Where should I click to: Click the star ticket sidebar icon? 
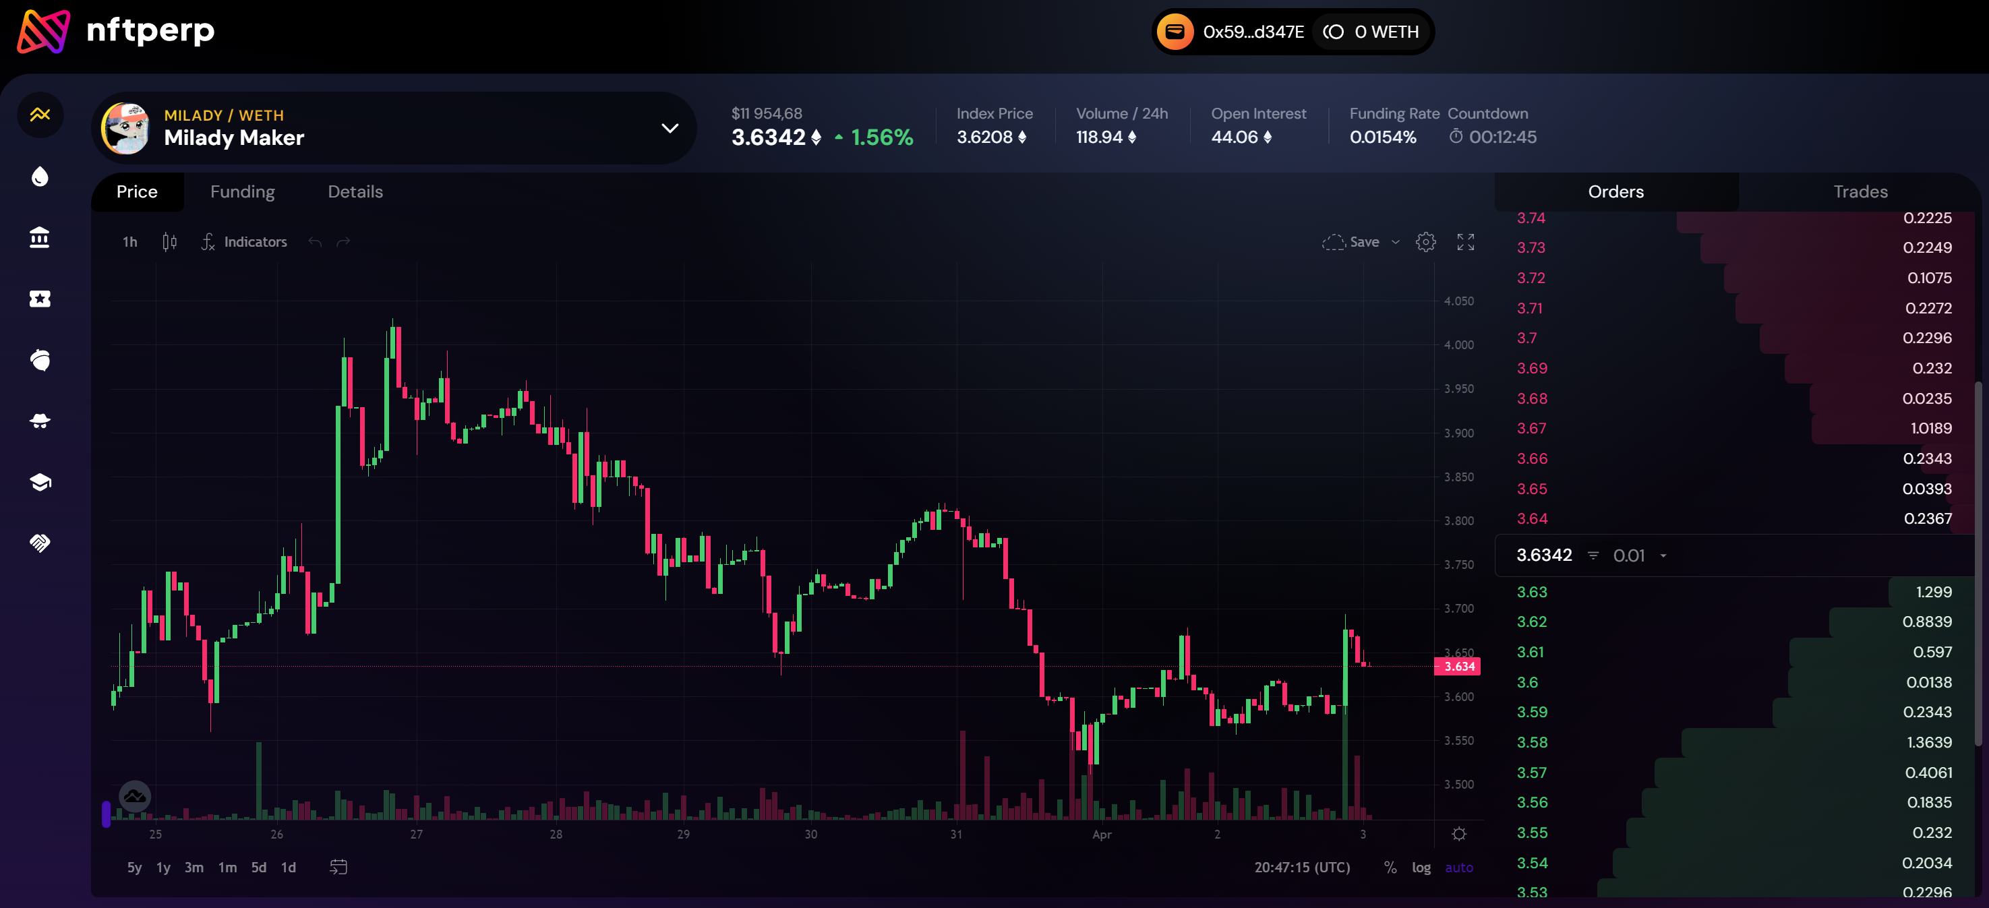click(x=39, y=299)
